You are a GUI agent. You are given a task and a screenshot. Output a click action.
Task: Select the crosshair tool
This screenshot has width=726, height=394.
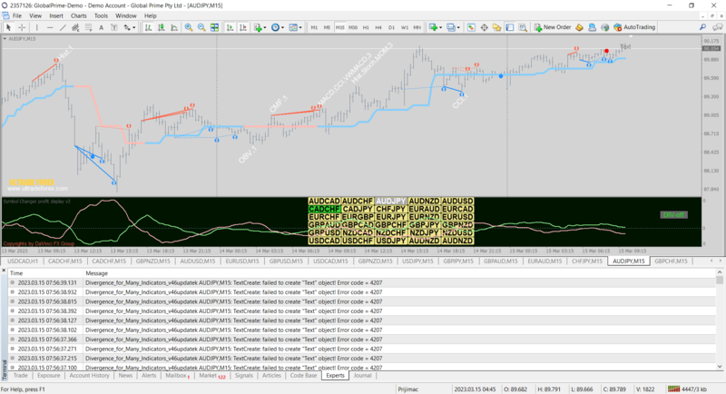point(22,28)
